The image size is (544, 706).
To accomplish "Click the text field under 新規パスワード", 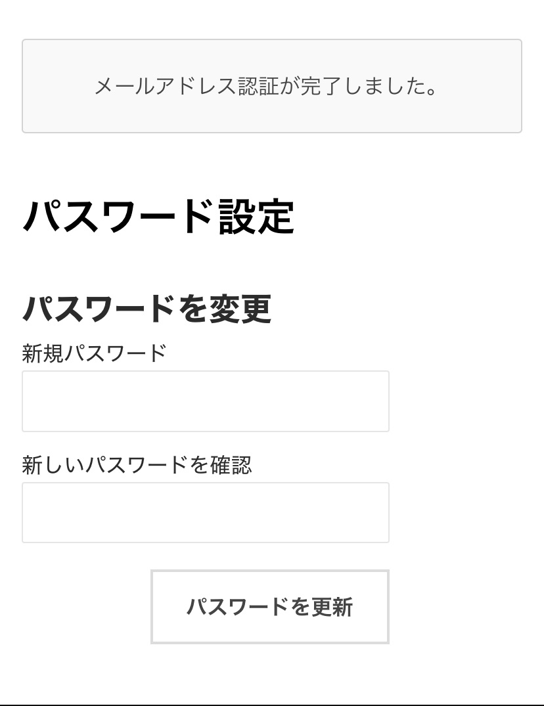I will click(x=206, y=401).
